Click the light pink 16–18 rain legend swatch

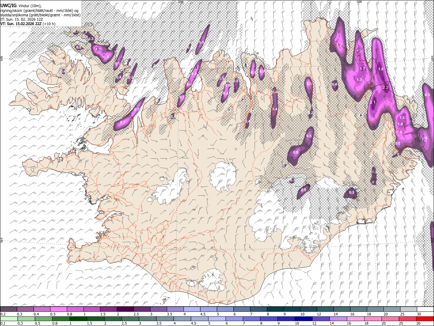point(355,319)
